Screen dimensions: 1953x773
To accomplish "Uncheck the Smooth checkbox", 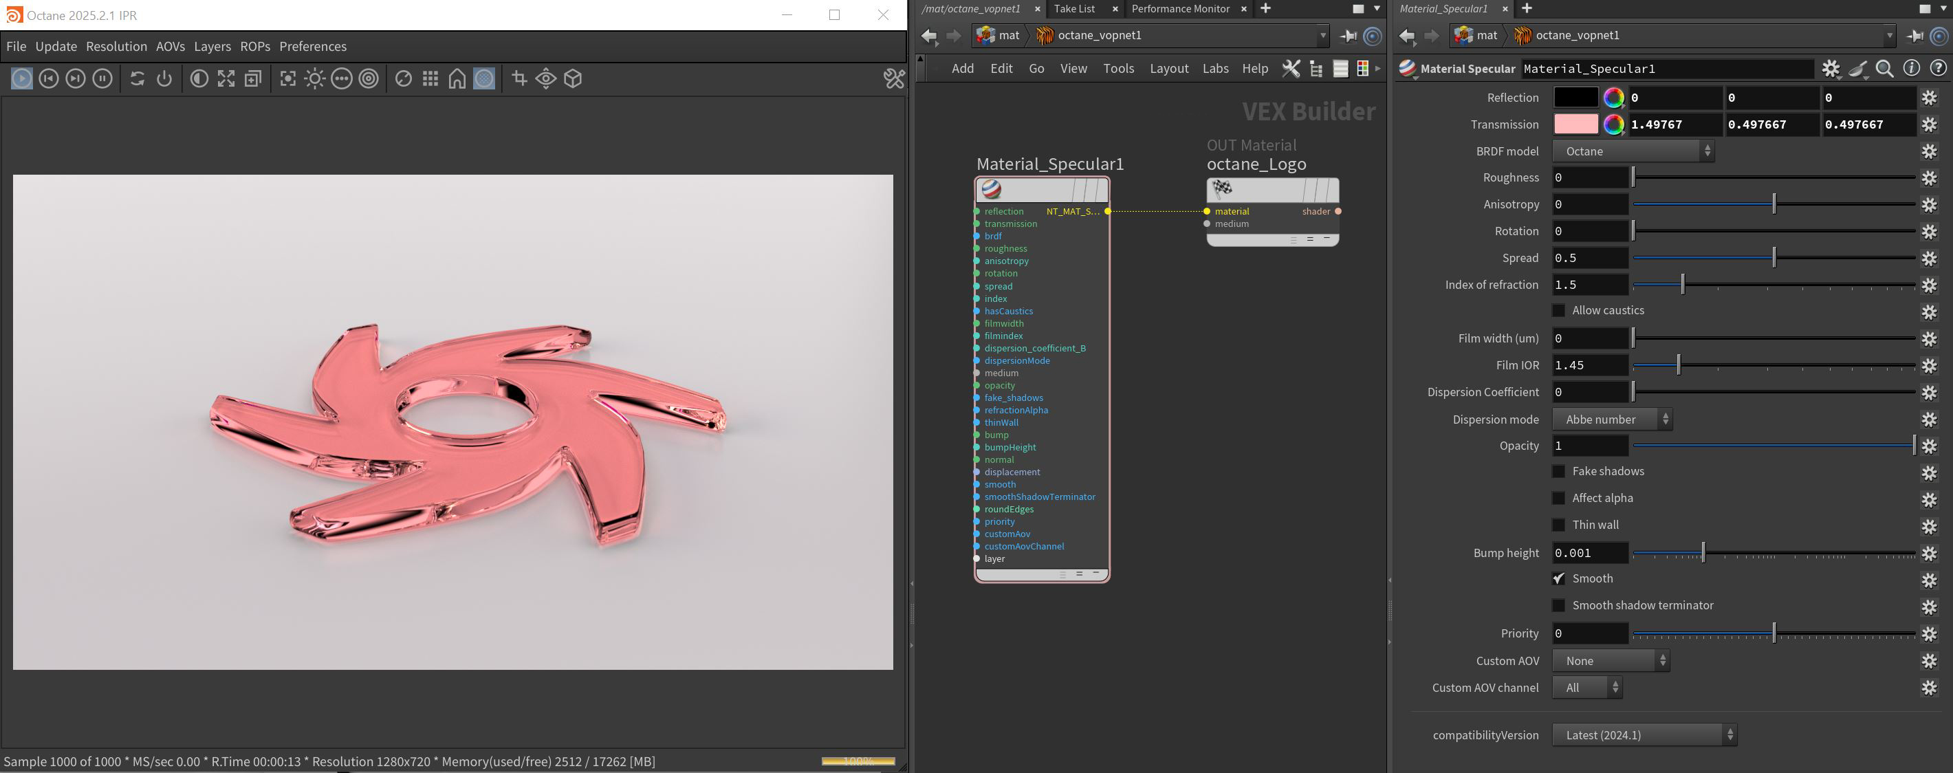I will coord(1559,578).
